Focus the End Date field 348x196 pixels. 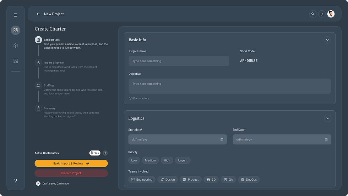tap(282, 139)
